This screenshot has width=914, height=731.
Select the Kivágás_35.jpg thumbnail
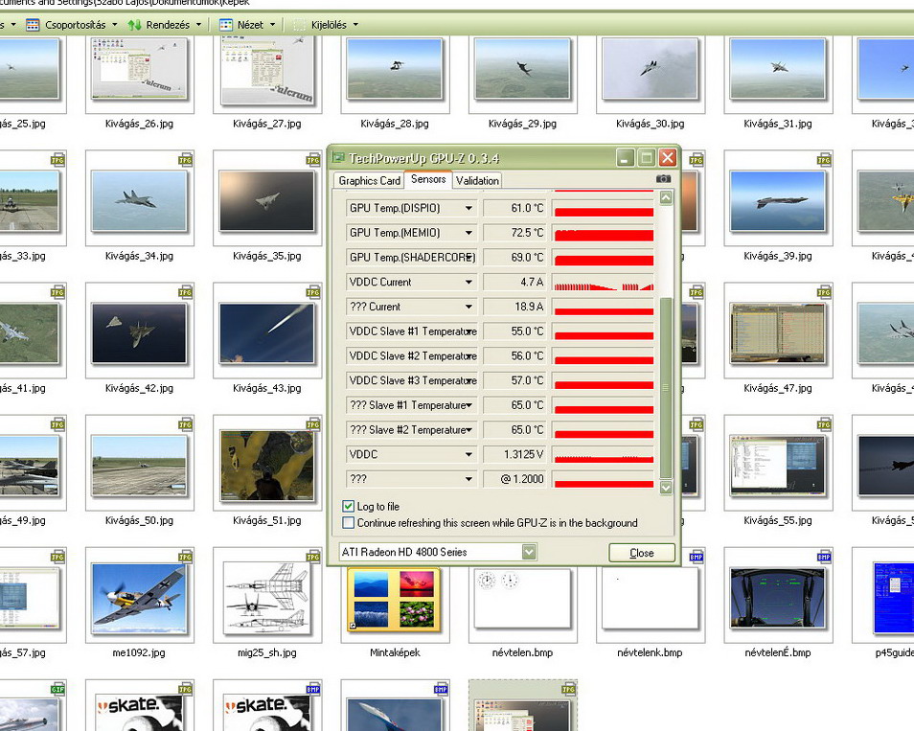(267, 200)
